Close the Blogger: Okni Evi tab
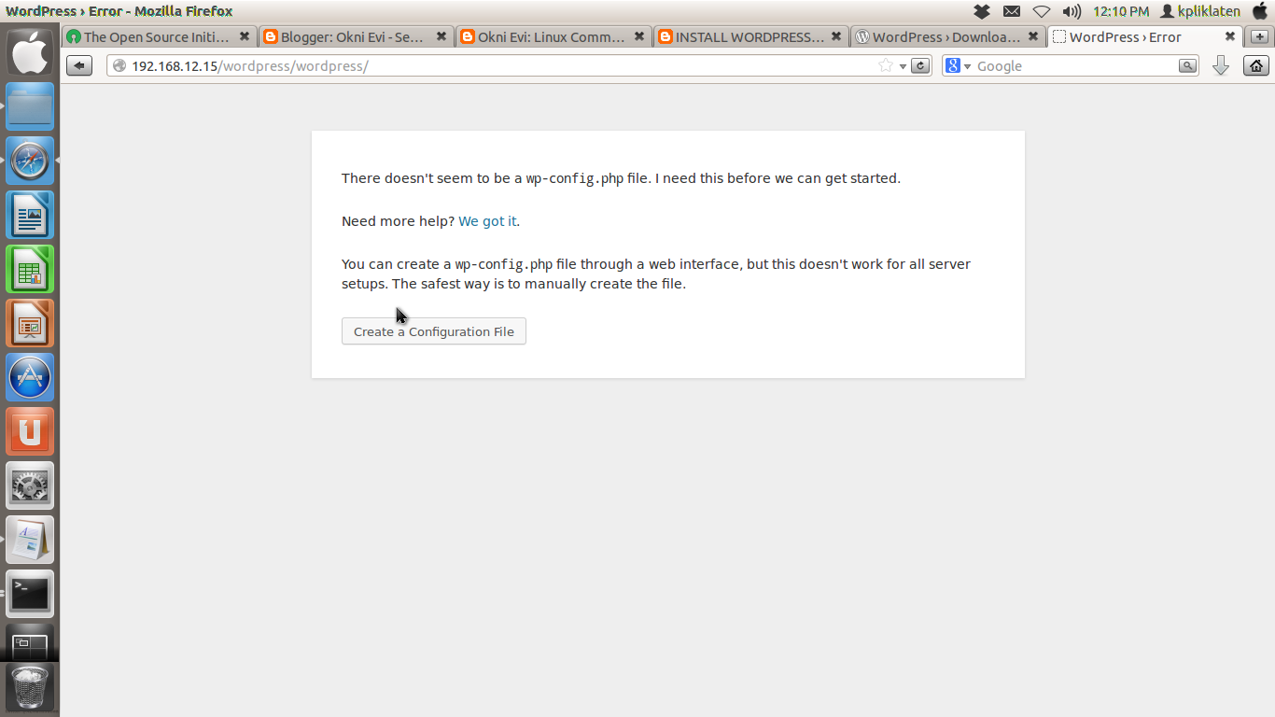 coord(441,36)
